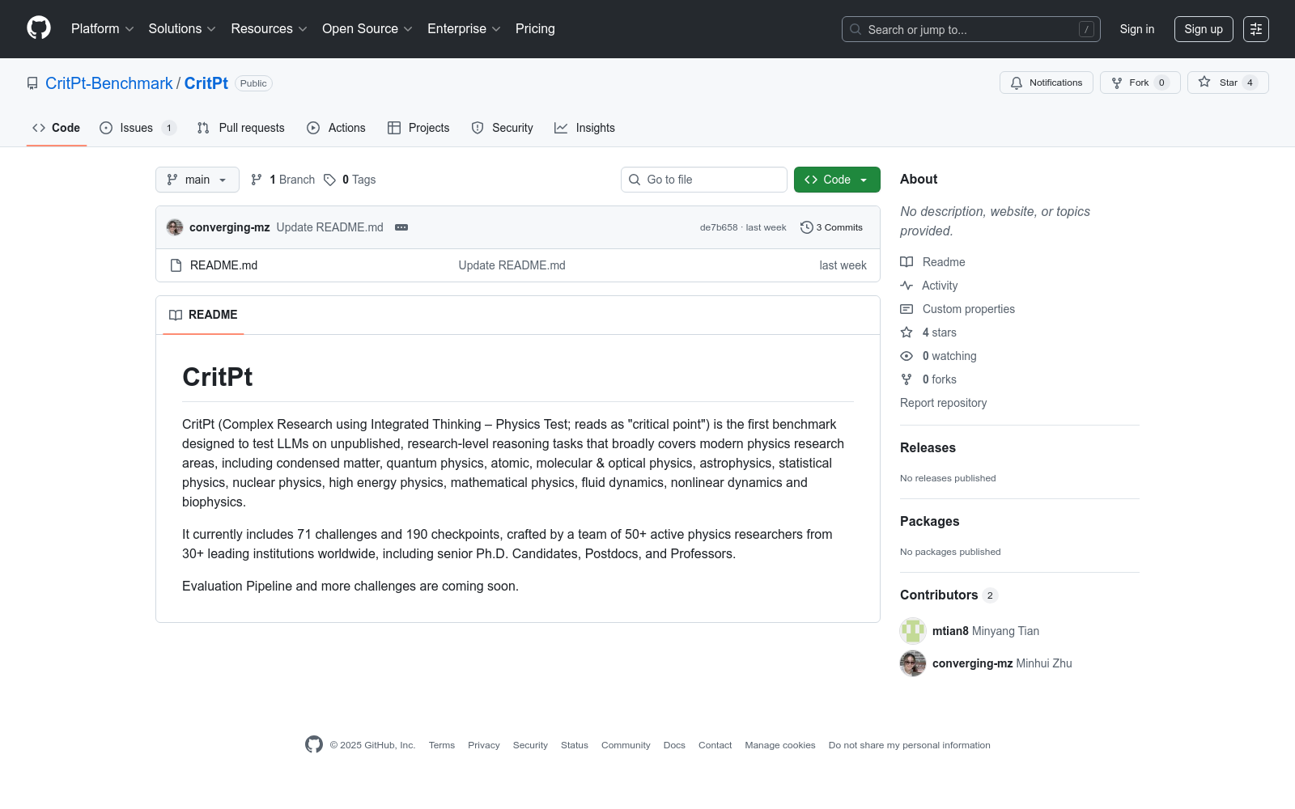Click Report repository link
Image resolution: width=1295 pixels, height=809 pixels.
944,403
